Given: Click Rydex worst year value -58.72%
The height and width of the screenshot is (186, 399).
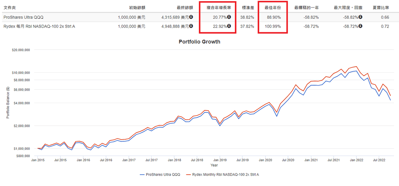Looking at the screenshot, I should click(311, 26).
